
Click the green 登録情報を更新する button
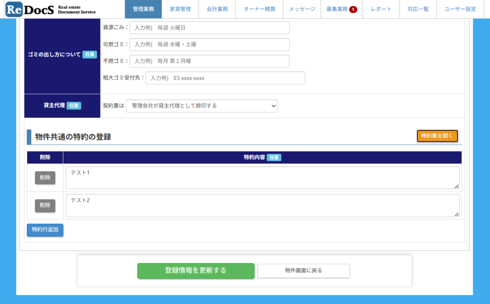pyautogui.click(x=196, y=270)
